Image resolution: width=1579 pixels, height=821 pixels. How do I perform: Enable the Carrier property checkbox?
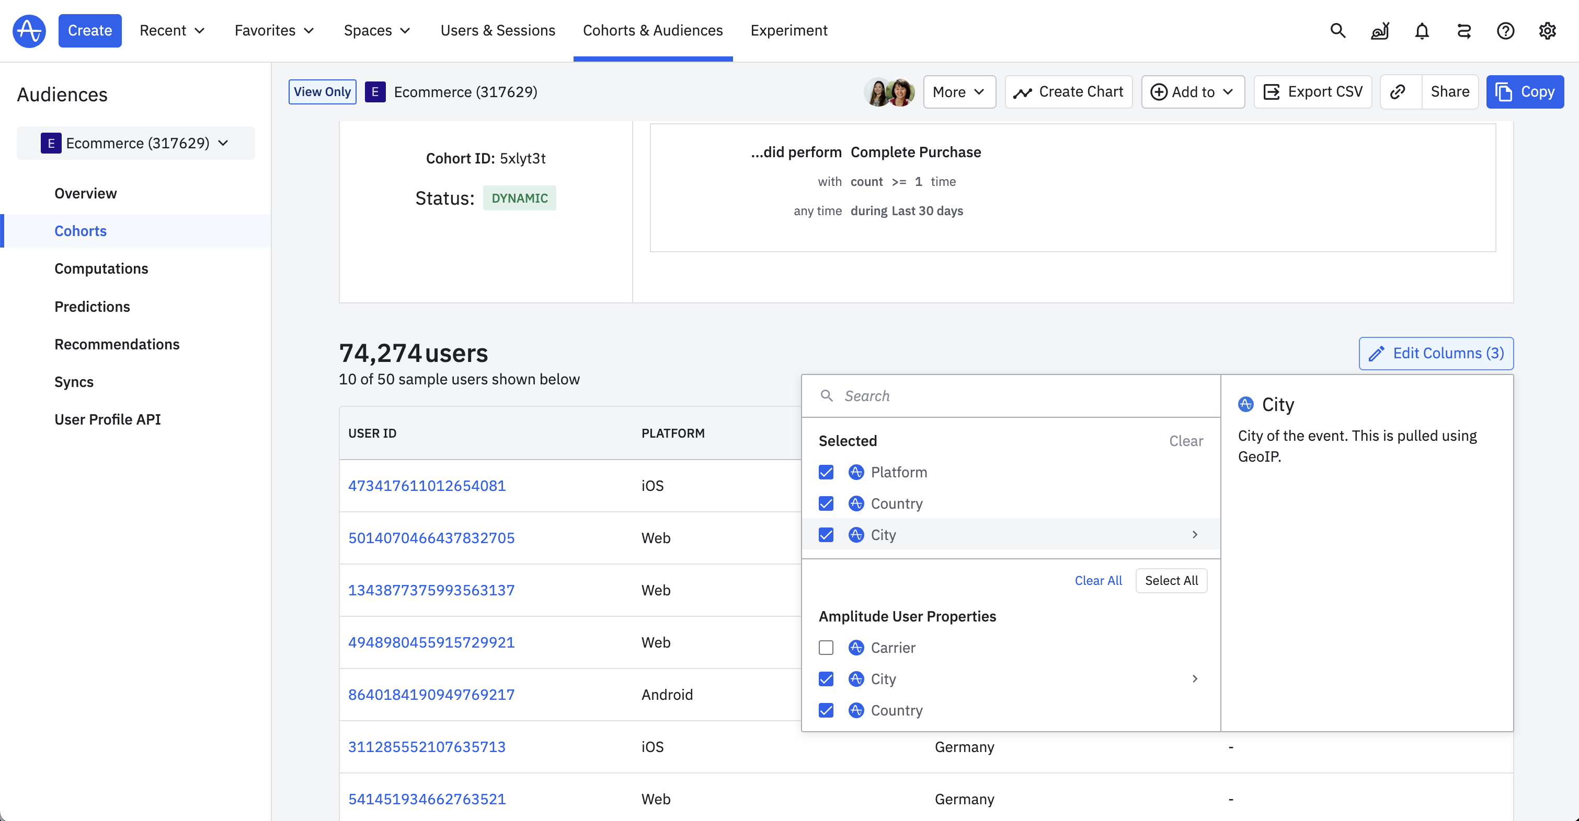tap(826, 648)
